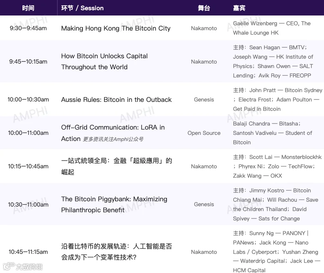Select the 10:45–11:15am time cell
This screenshot has width=324, height=273.
(x=28, y=252)
